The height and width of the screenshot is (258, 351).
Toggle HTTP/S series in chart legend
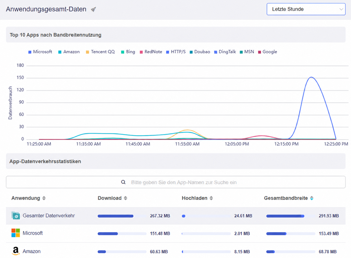coord(176,52)
